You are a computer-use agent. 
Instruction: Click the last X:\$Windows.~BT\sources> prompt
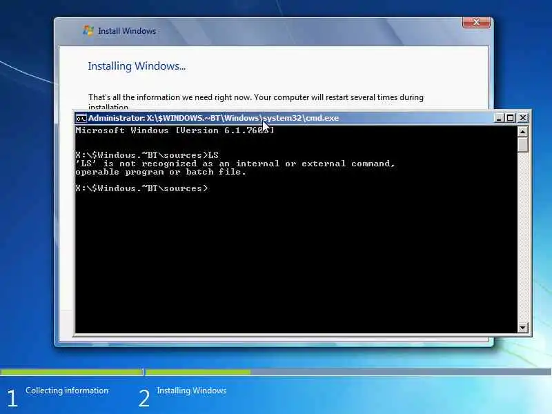click(x=141, y=188)
